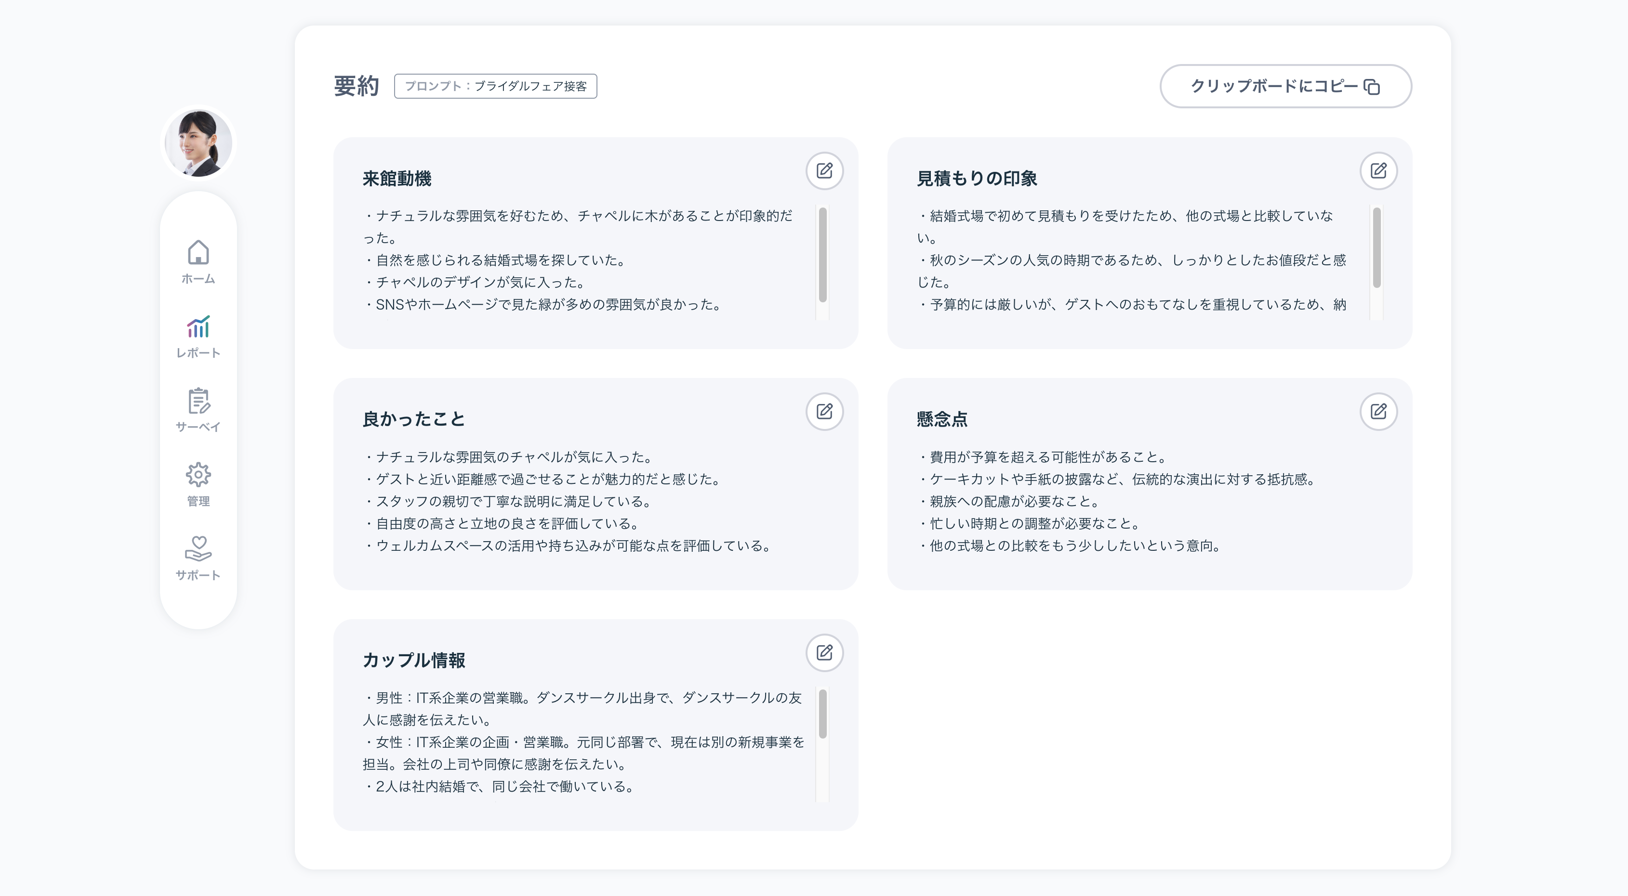Image resolution: width=1628 pixels, height=896 pixels.
Task: Open the ホーム home icon in sidebar
Action: [x=198, y=253]
